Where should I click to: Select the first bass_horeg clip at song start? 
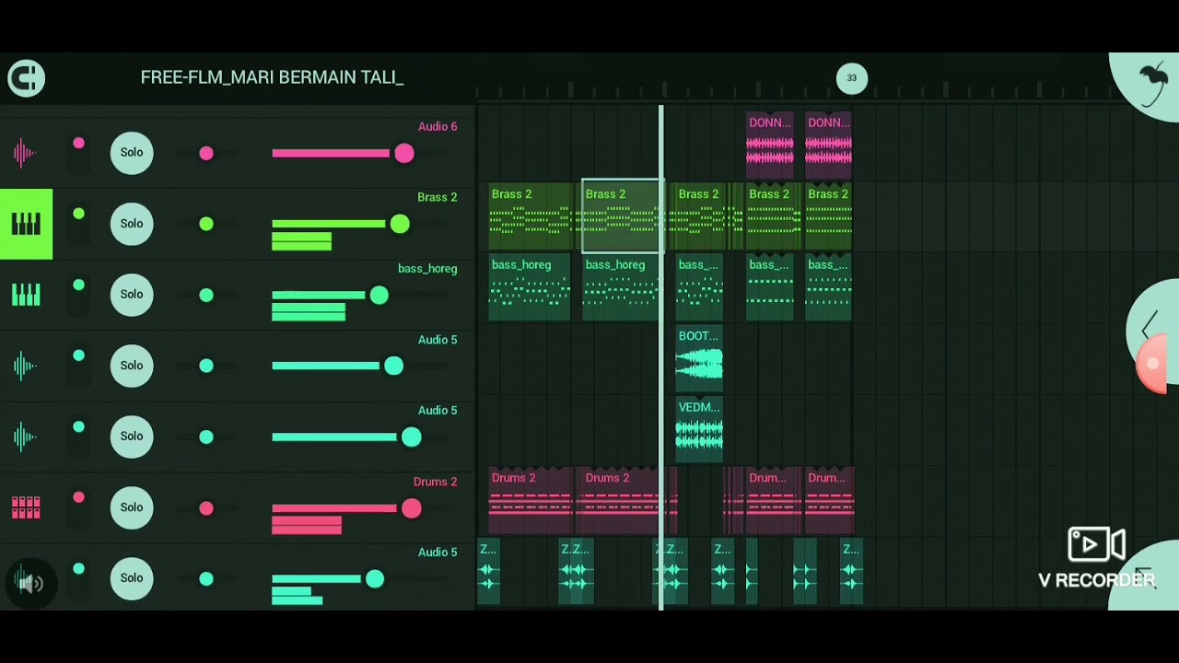pyautogui.click(x=530, y=287)
